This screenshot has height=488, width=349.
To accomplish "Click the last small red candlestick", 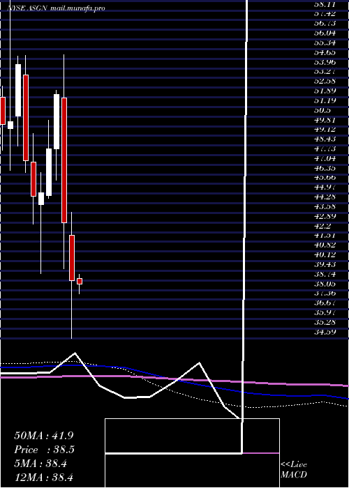I will [x=80, y=282].
